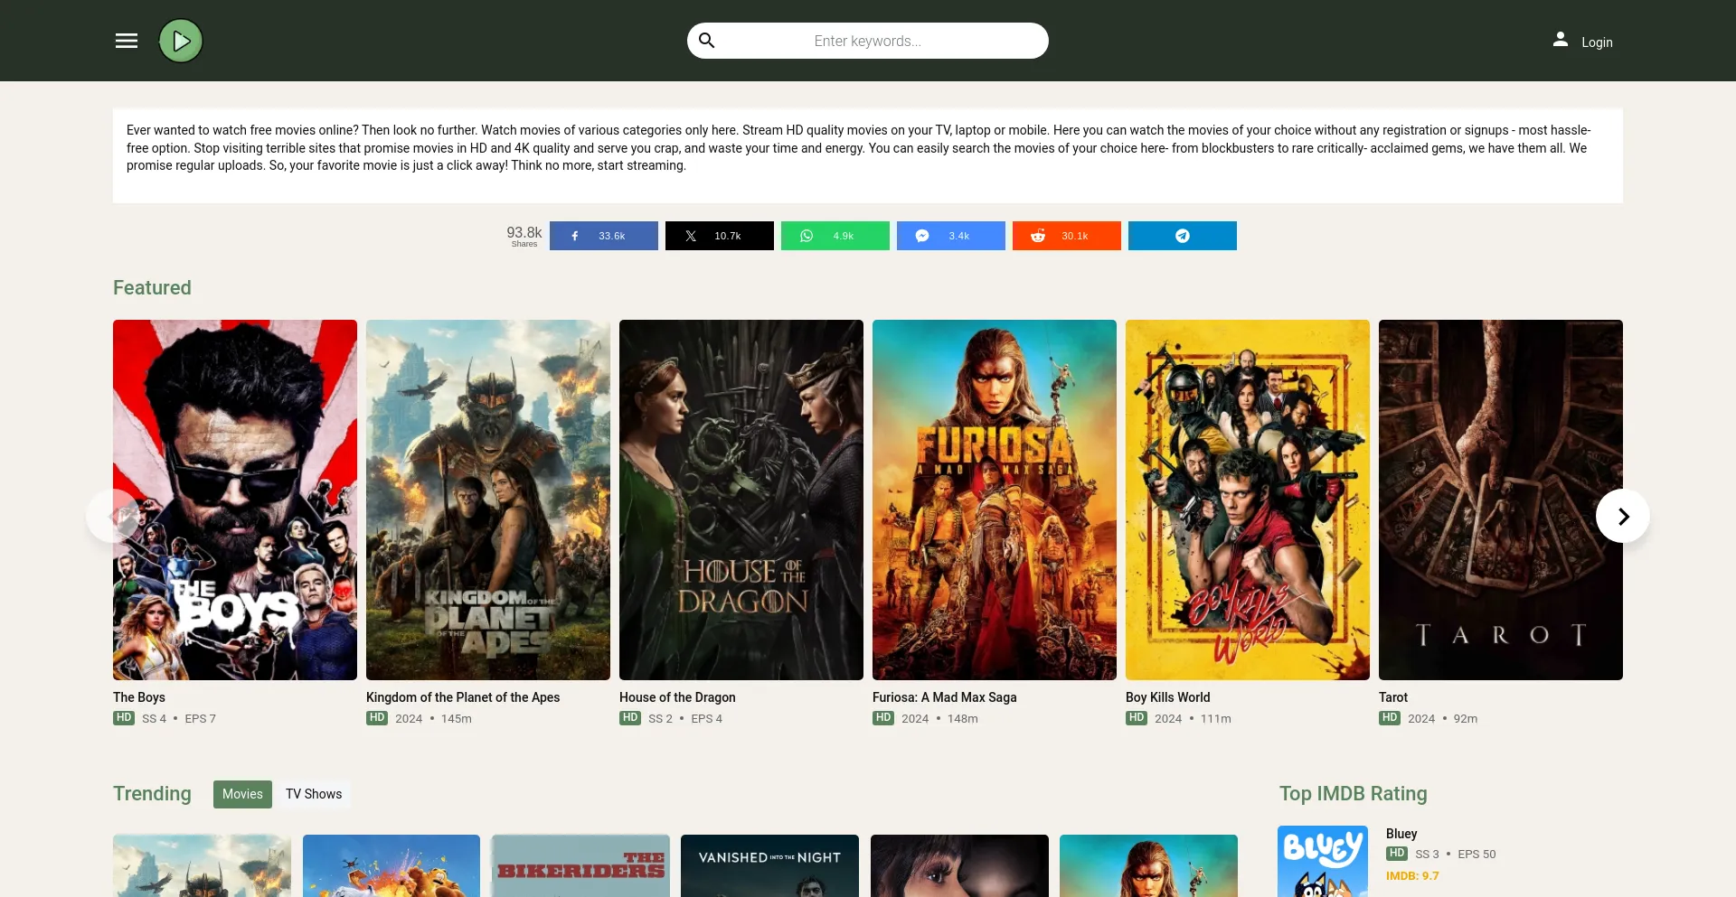Share on X button 10.7k
Viewport: 1736px width, 897px height.
(x=720, y=236)
